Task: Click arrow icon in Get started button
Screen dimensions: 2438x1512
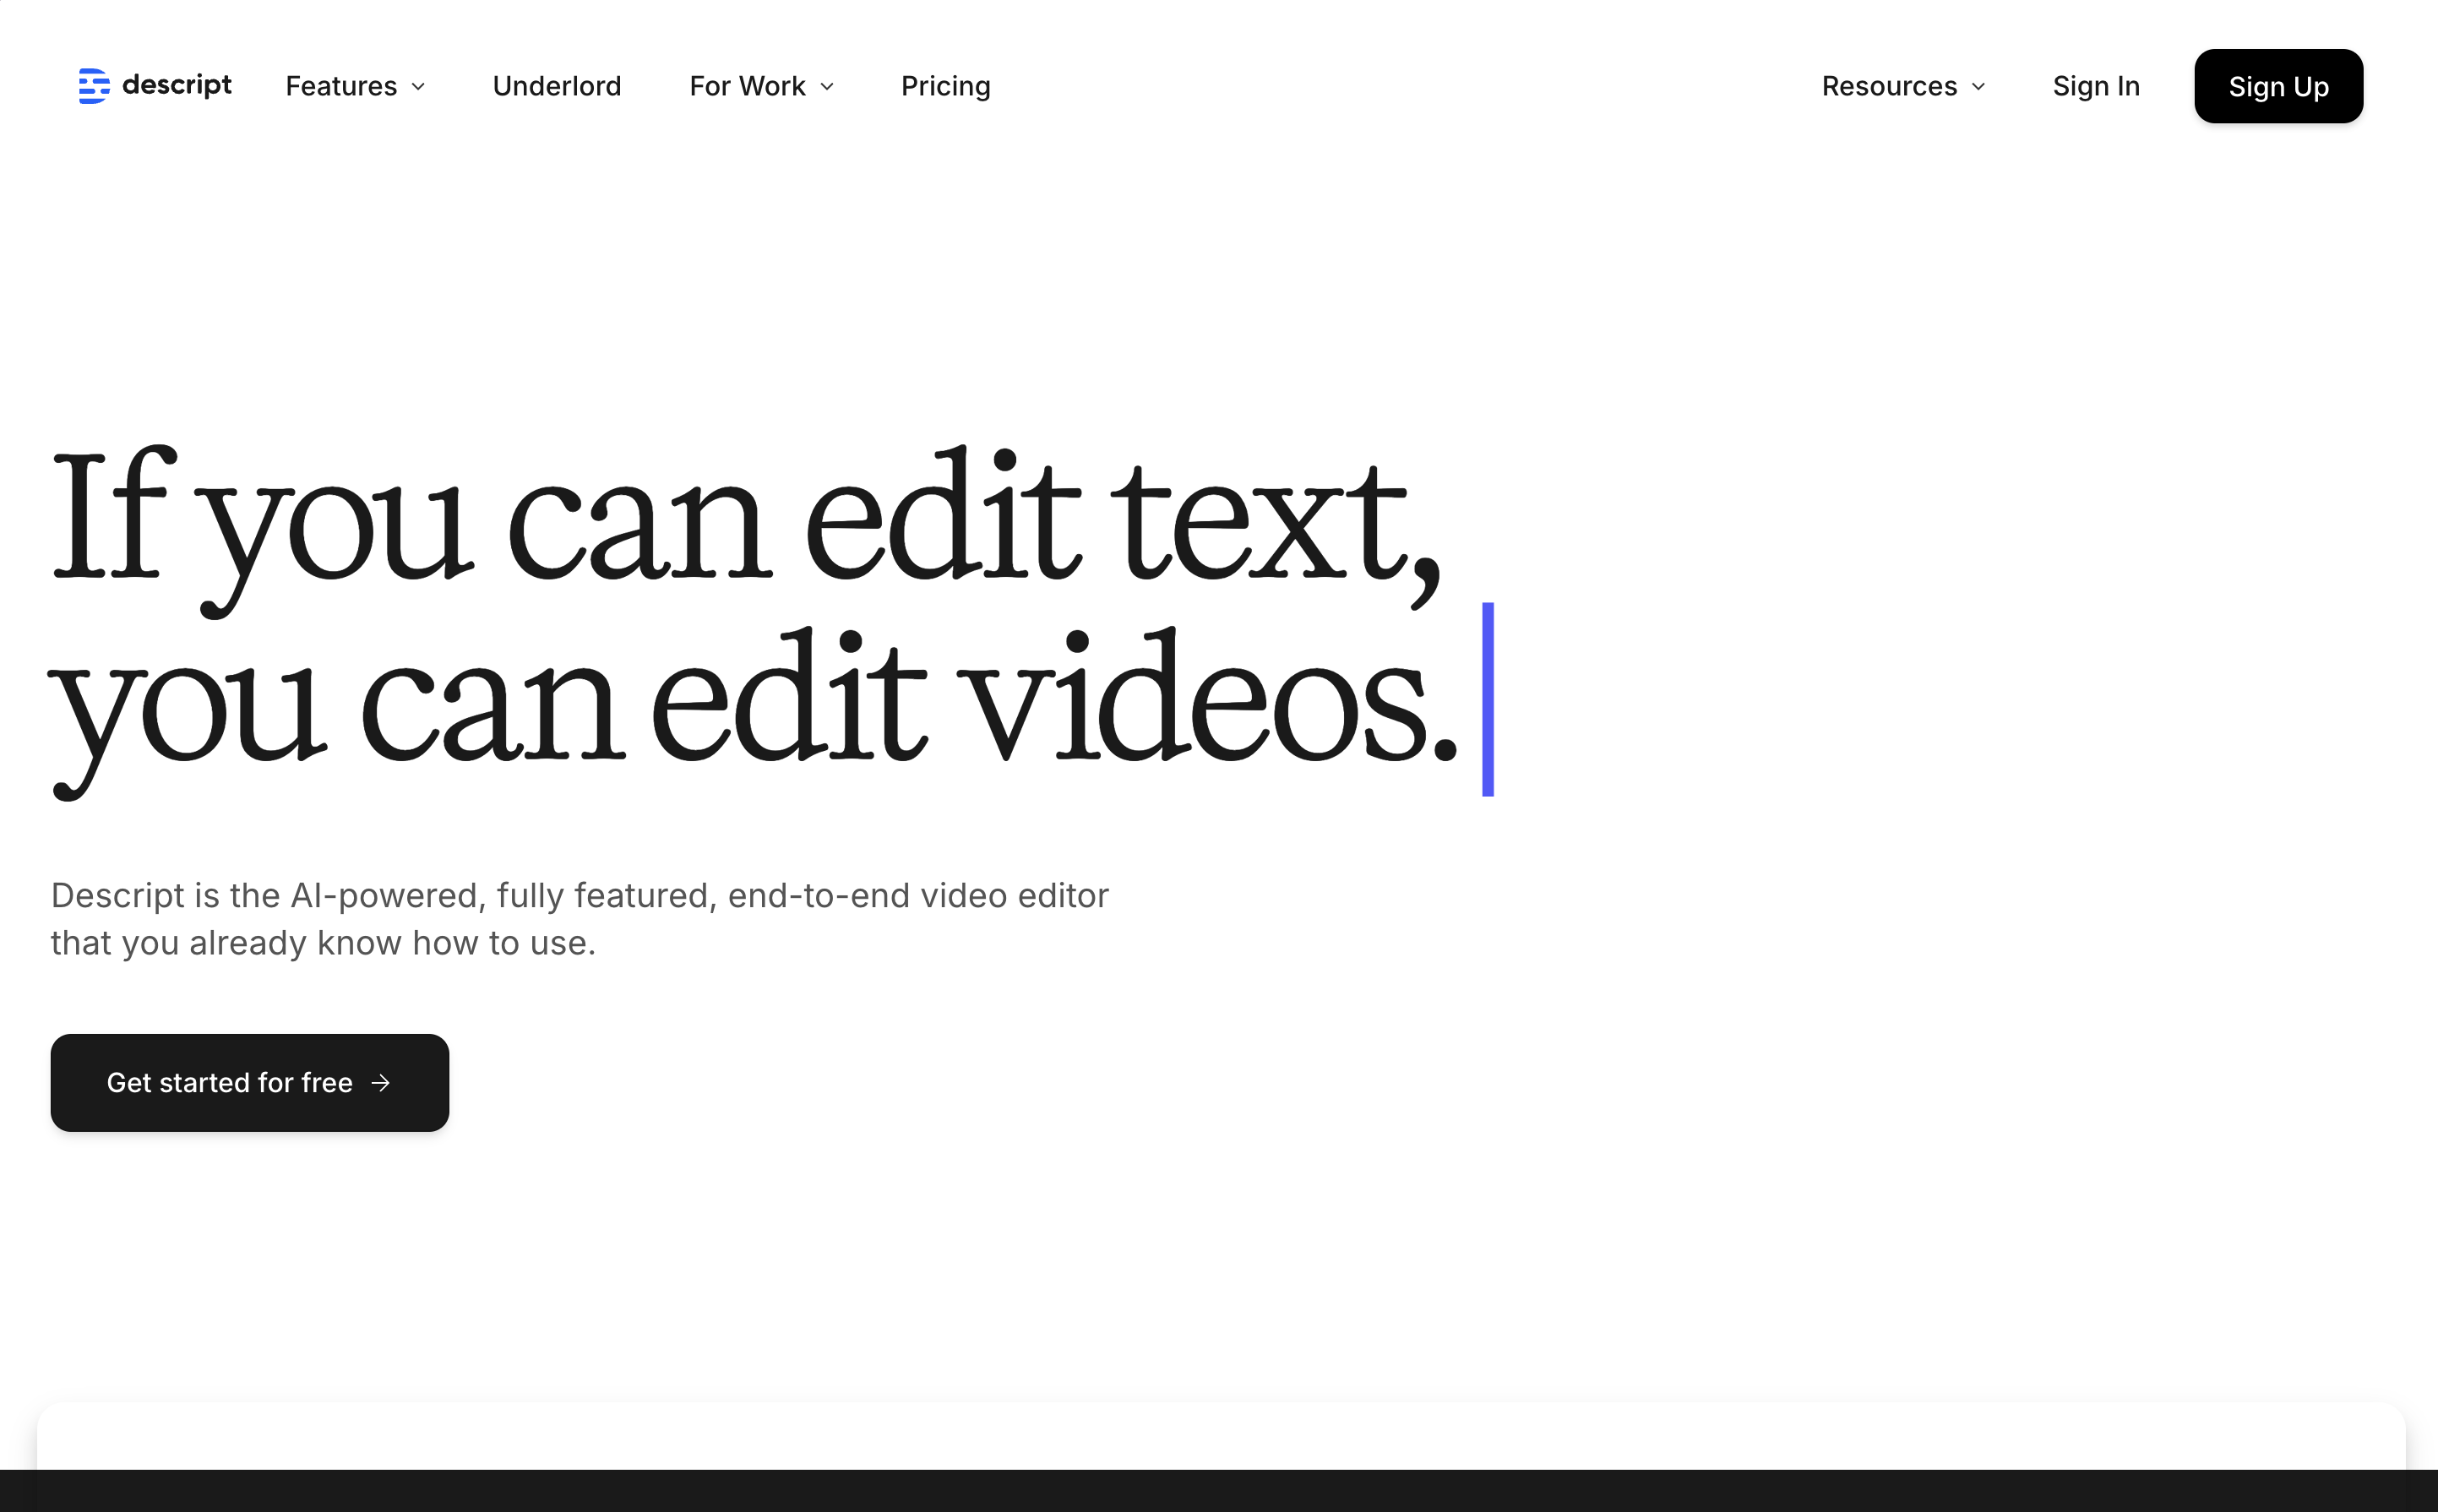Action: (x=380, y=1083)
